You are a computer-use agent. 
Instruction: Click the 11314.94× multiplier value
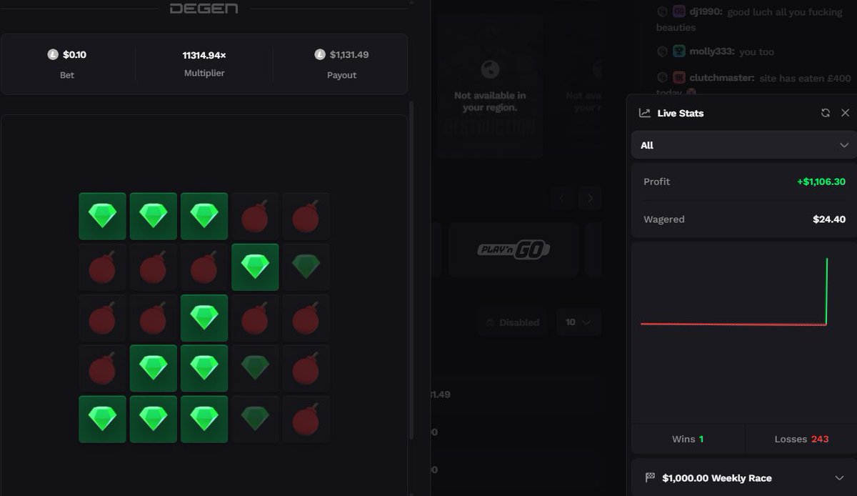point(204,55)
